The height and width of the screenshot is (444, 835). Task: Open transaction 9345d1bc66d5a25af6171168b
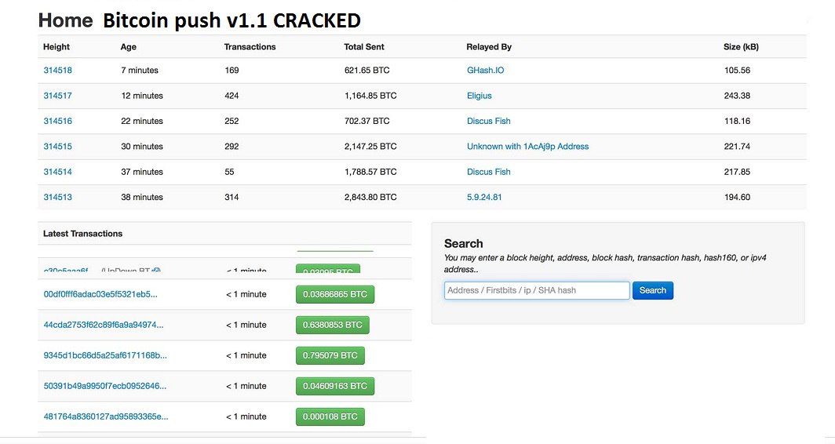(105, 355)
